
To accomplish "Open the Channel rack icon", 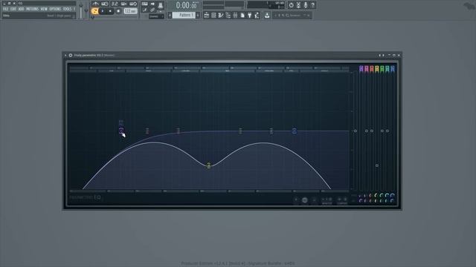I will (x=213, y=15).
